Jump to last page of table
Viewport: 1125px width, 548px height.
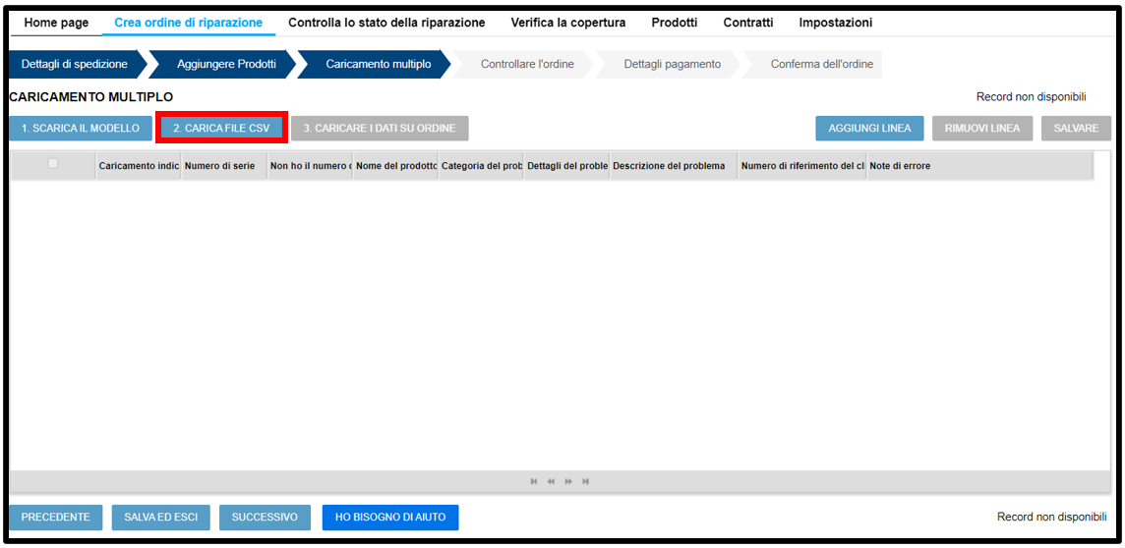click(586, 481)
